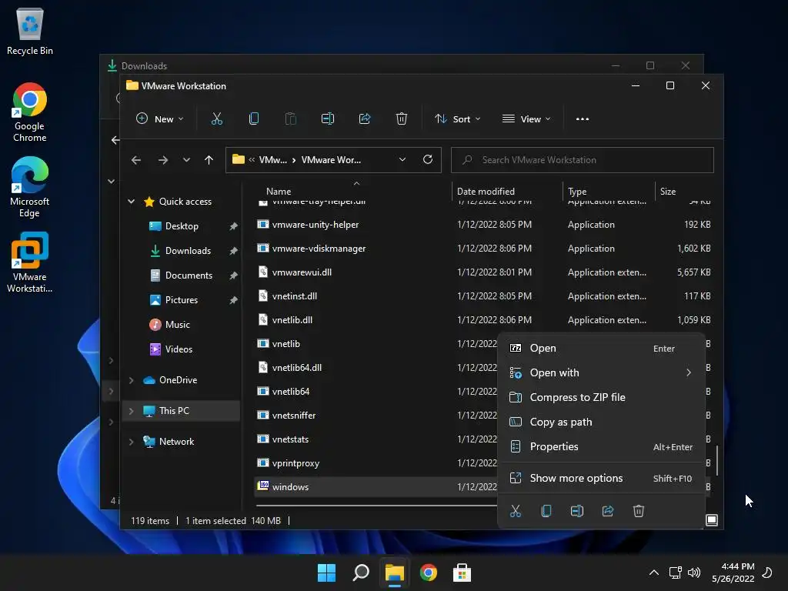788x591 pixels.
Task: Go back using the back arrow
Action: (x=136, y=160)
